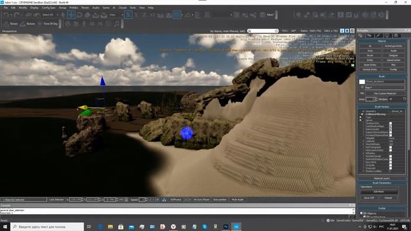Click the Undo arrow icon
The image size is (411, 231).
tap(6, 15)
